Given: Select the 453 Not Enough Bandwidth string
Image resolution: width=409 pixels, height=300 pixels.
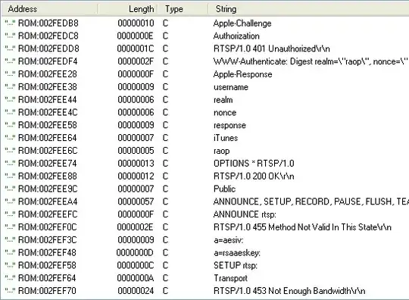Looking at the screenshot, I should click(289, 291).
